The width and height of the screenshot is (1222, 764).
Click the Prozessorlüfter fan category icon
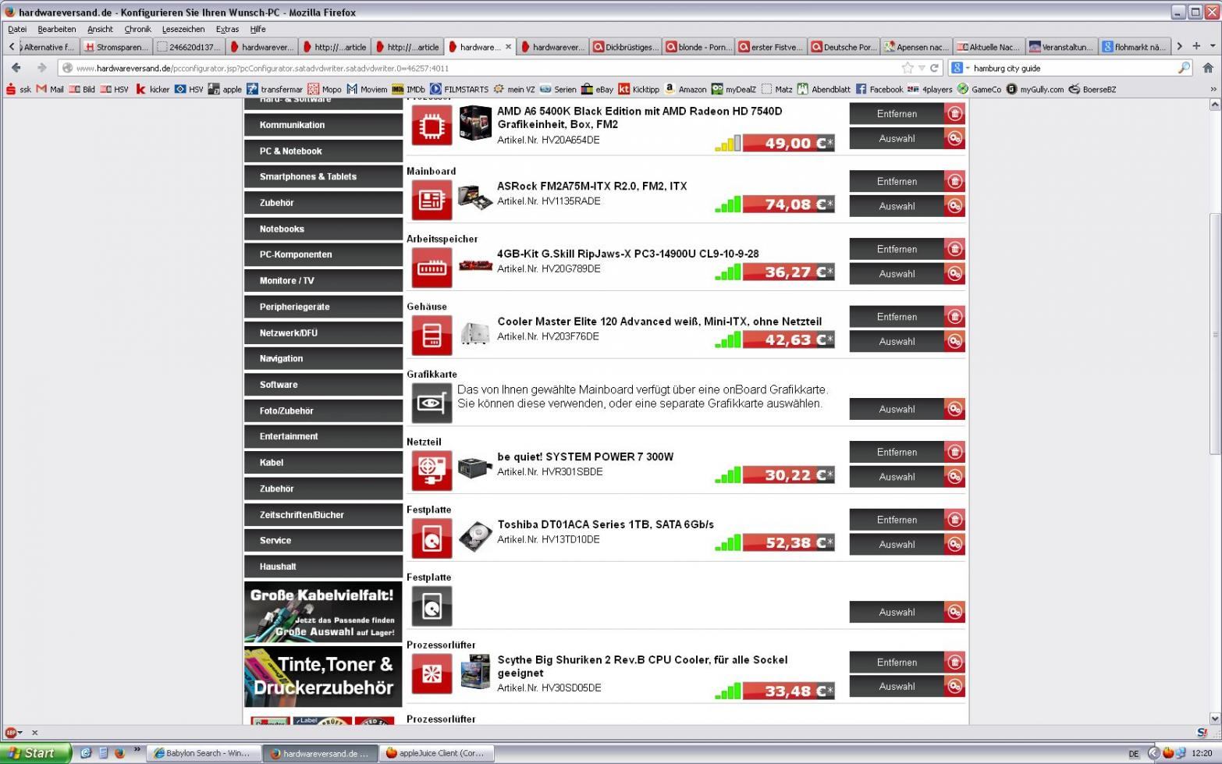[432, 673]
